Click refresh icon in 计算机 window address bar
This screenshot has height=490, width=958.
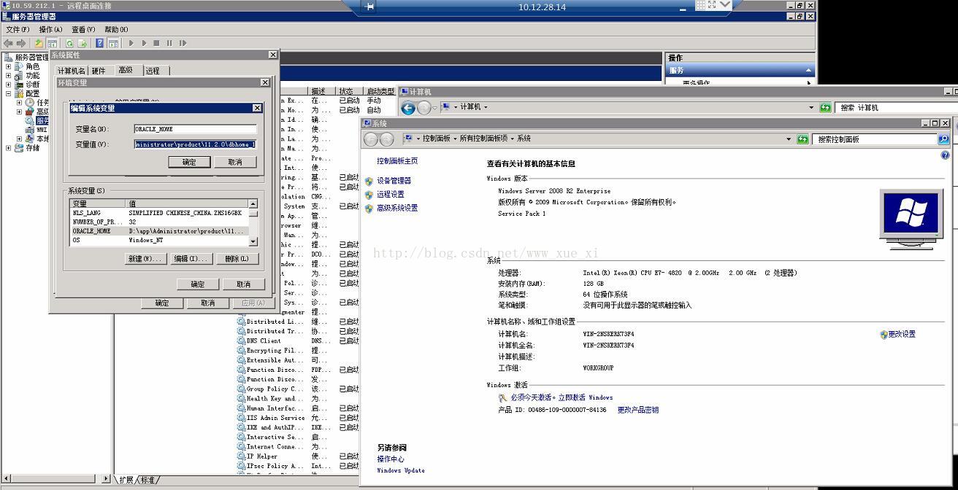(825, 107)
